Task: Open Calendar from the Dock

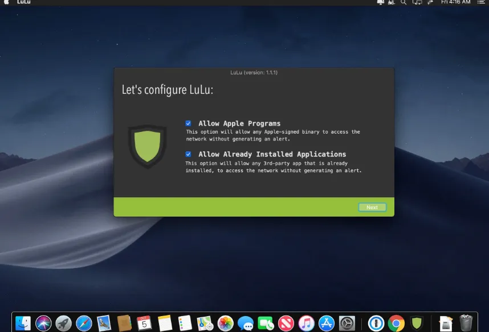Action: [x=144, y=323]
